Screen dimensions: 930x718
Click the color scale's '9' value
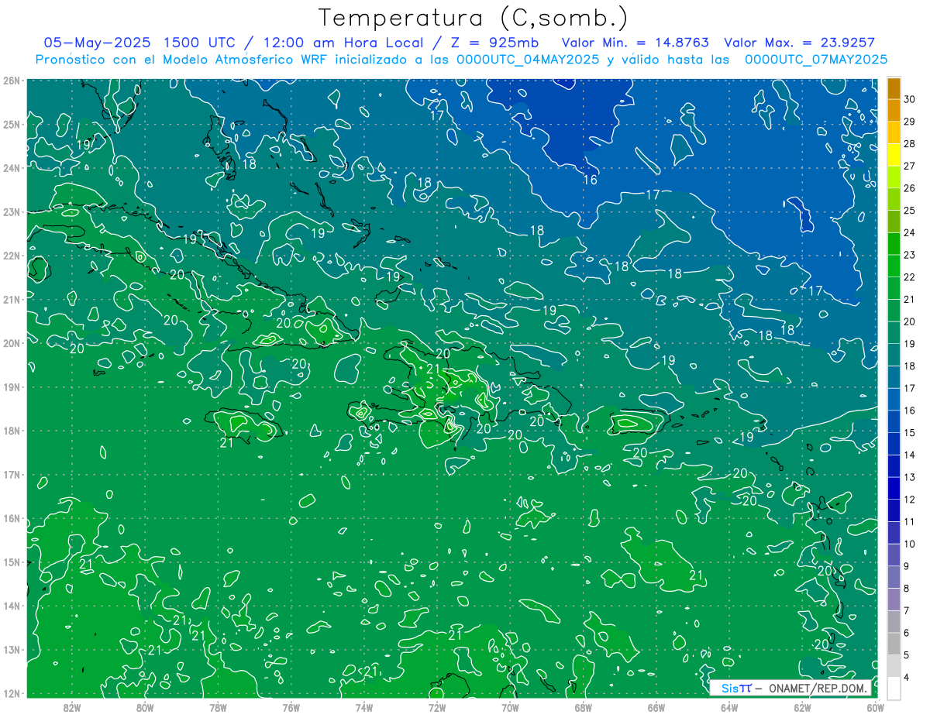(x=907, y=566)
